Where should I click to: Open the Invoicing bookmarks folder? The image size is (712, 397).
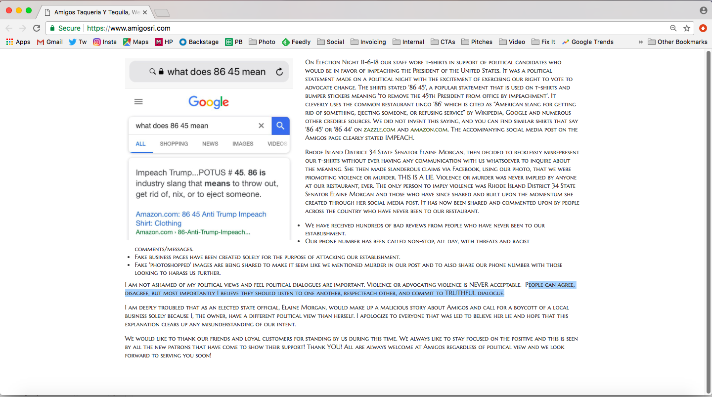pyautogui.click(x=368, y=42)
